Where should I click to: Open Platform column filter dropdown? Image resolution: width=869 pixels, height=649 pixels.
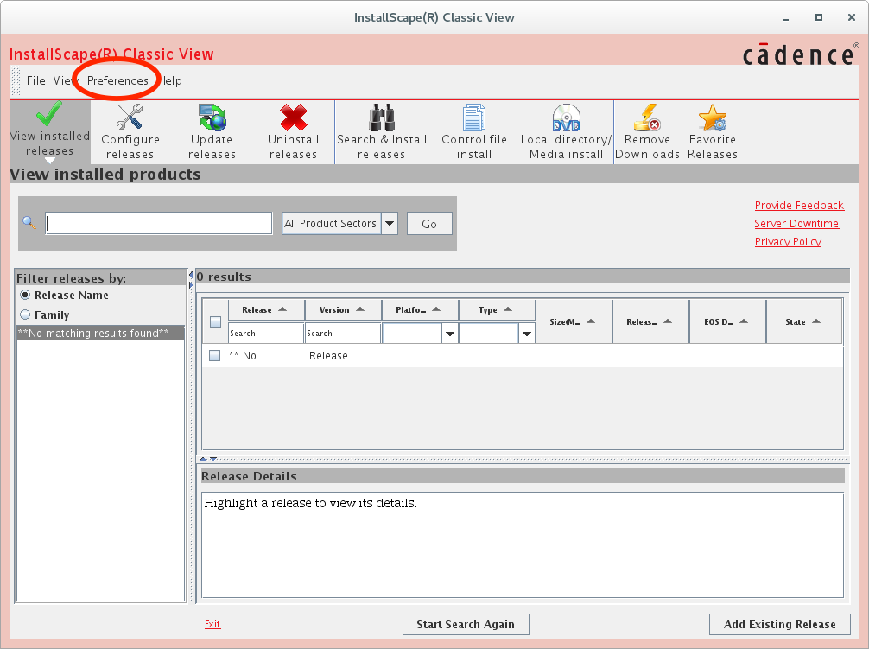click(449, 334)
